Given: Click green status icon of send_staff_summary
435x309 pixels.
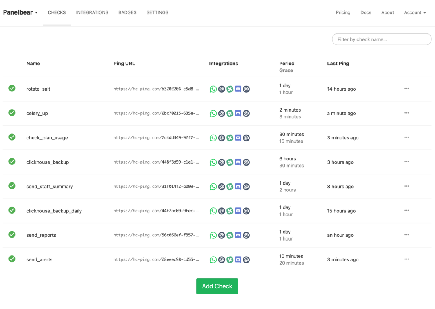Looking at the screenshot, I should click(x=12, y=186).
